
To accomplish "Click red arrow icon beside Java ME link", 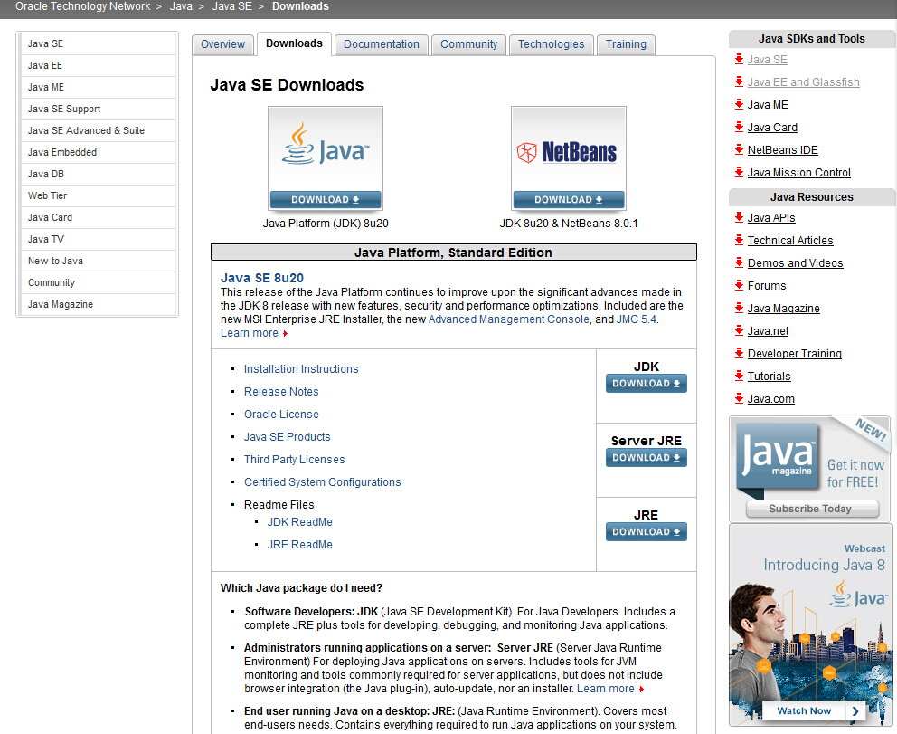I will pyautogui.click(x=739, y=104).
